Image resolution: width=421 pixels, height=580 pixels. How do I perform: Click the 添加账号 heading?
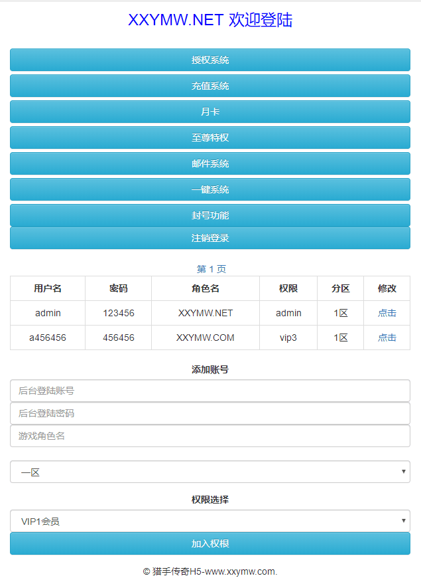point(210,369)
